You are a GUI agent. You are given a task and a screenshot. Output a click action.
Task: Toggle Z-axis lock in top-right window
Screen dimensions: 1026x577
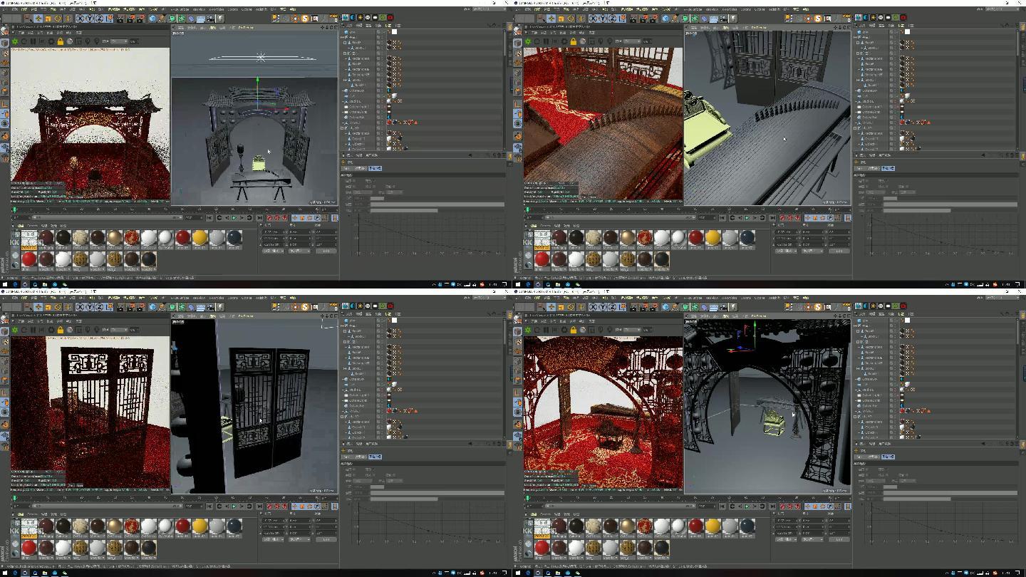point(612,18)
